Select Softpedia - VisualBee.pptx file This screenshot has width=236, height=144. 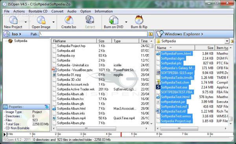coord(75,70)
